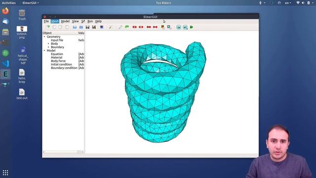Screen dimensions: 316x178
Task: Click the Save As floppy icon
Action: (94, 27)
